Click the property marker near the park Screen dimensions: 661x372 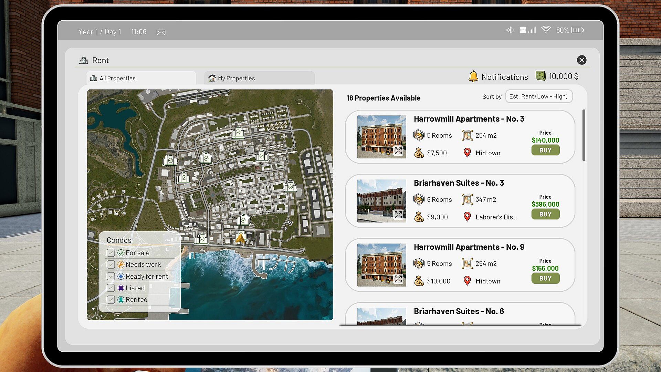coord(243,220)
